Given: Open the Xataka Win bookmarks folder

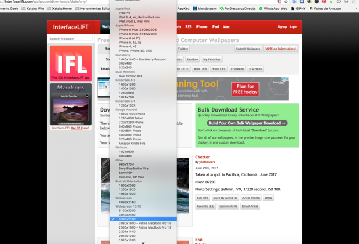Looking at the screenshot, I should 32,8.
